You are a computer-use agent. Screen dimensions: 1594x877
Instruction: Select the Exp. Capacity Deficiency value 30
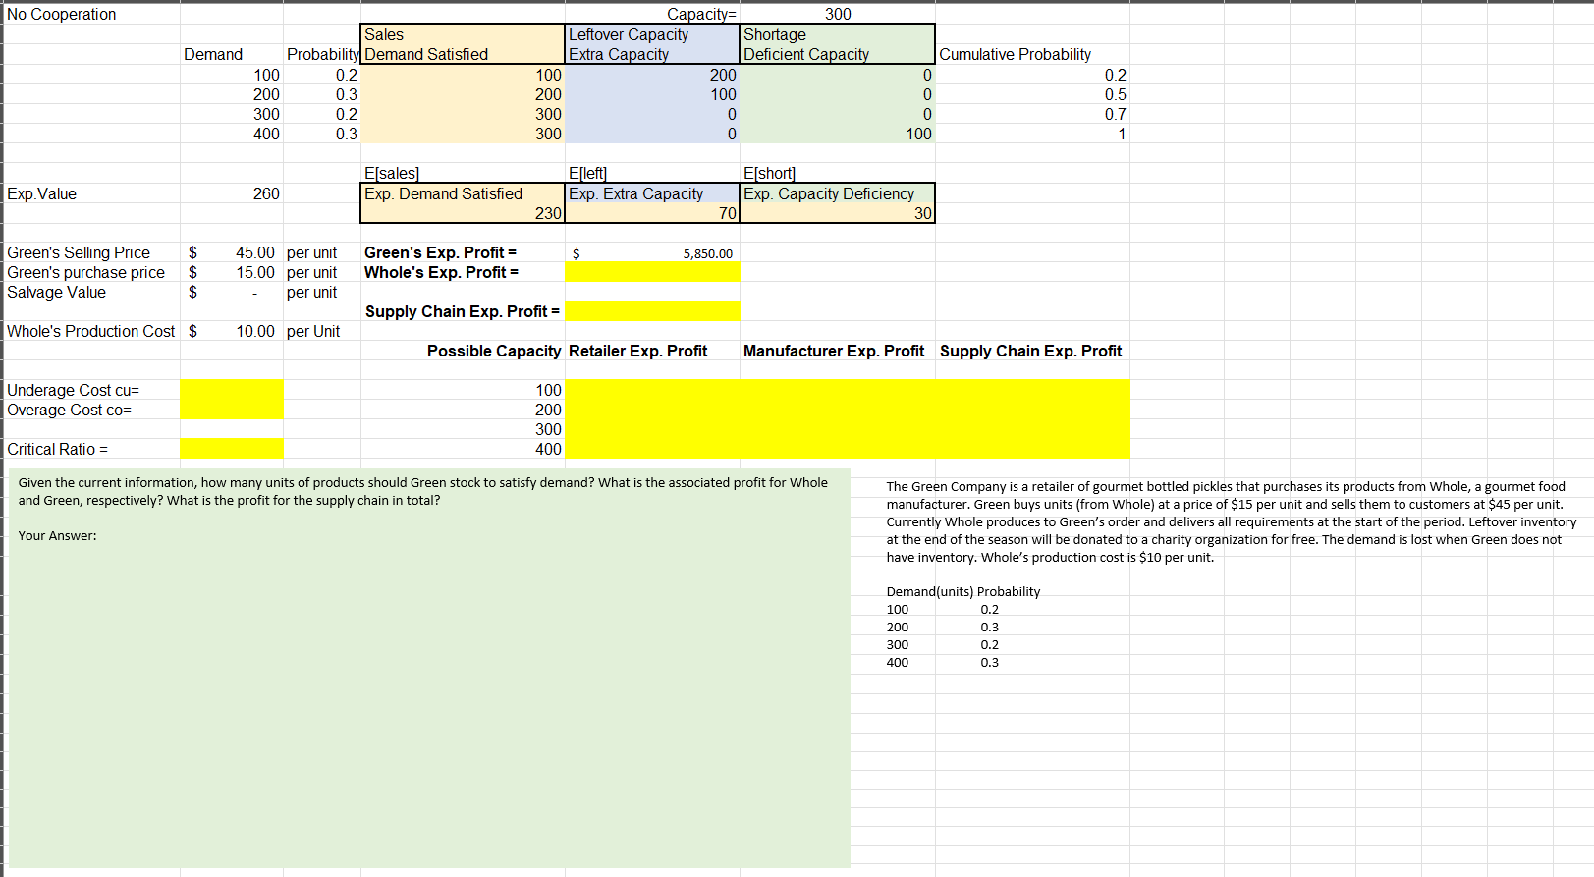point(837,213)
